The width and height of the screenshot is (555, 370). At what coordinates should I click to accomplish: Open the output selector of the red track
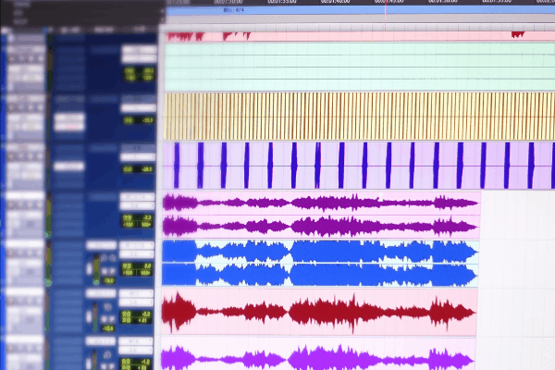(x=136, y=302)
